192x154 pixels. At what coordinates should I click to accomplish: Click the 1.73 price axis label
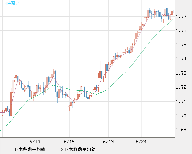(181, 73)
